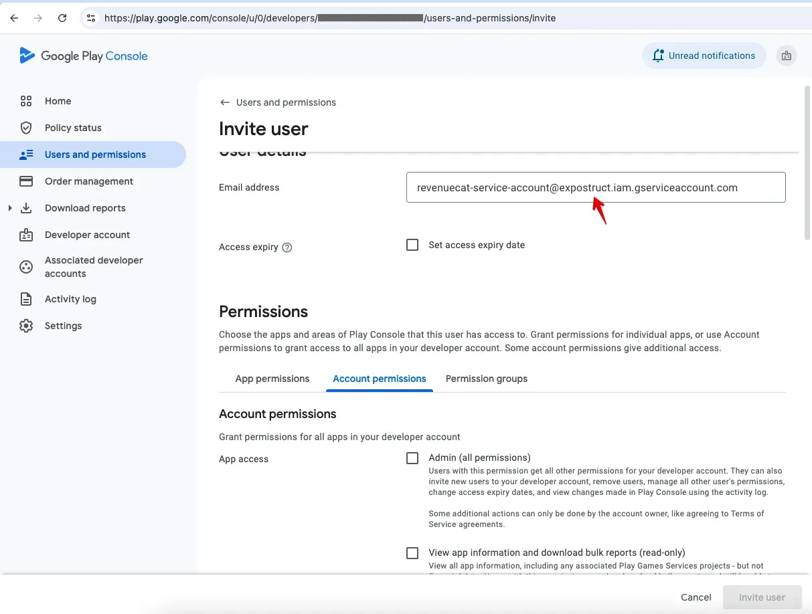
Task: Click the Account permissions section heading
Action: coord(278,414)
